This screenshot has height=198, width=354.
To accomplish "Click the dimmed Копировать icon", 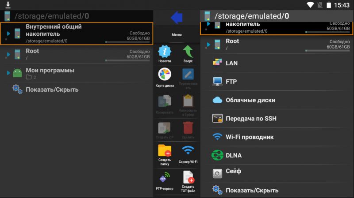I will [x=165, y=101].
